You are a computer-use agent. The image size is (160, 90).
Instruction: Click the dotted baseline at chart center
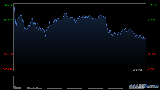80,37
